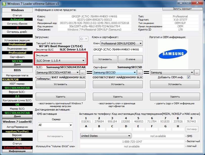Click the 'BIOS' sidebar header
Image resolution: width=205 pixels, height=155 pixels.
coord(17,70)
